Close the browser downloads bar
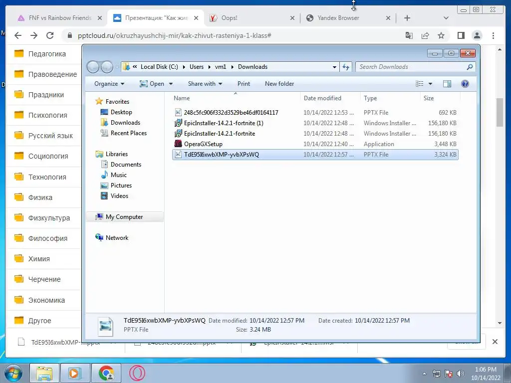The height and width of the screenshot is (383, 511). tap(495, 342)
